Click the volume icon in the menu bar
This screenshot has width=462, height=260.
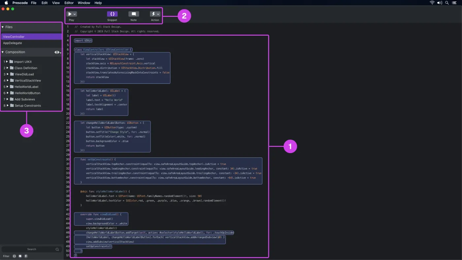(x=440, y=3)
